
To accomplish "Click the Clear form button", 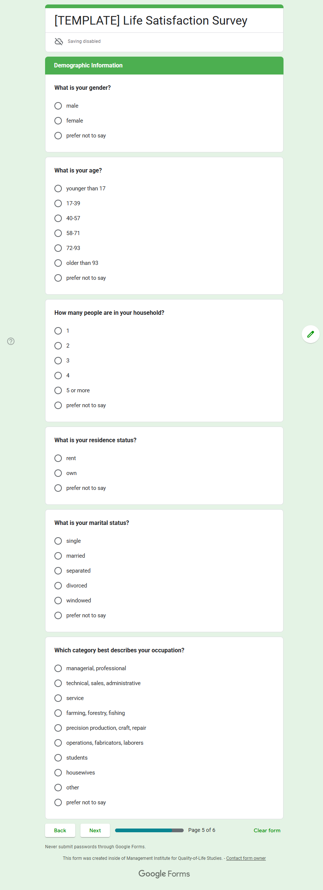I will pos(267,830).
